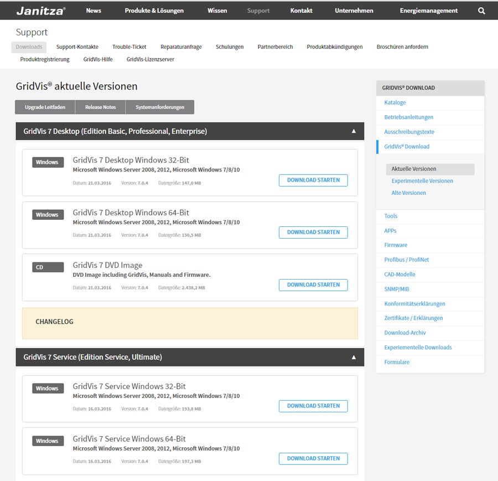Open the Energiemanagement menu
Screen dimensions: 498x481
(x=428, y=11)
